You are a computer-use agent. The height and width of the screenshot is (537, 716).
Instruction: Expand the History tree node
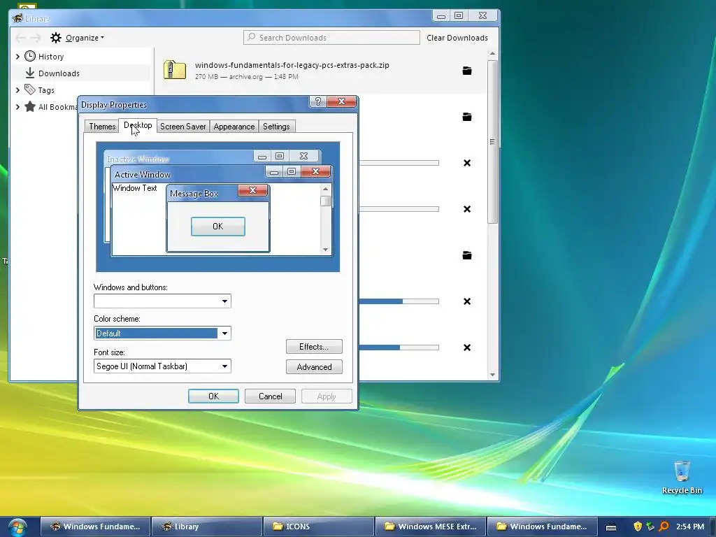pyautogui.click(x=17, y=56)
